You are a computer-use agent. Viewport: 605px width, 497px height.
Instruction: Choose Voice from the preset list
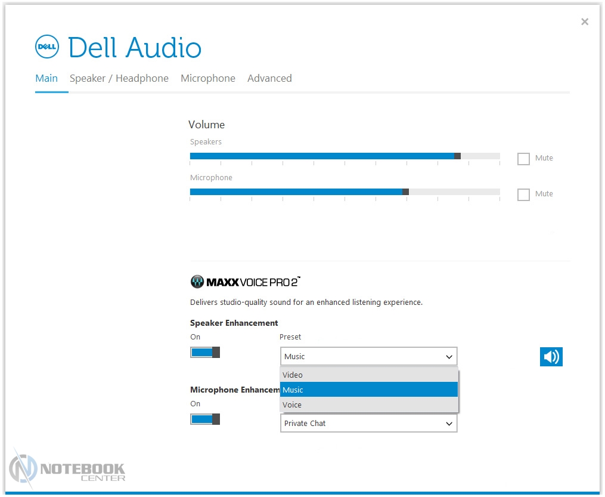click(368, 405)
